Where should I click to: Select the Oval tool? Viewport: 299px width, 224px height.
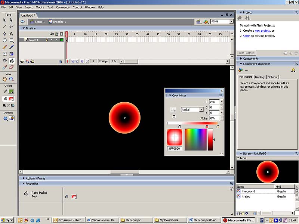[5, 40]
